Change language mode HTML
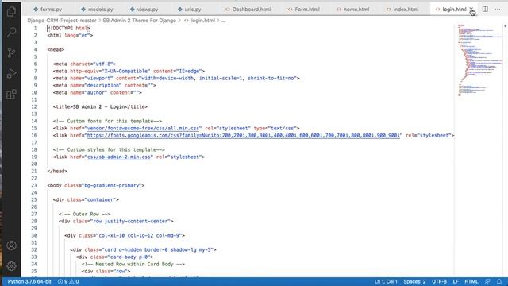 471,281
